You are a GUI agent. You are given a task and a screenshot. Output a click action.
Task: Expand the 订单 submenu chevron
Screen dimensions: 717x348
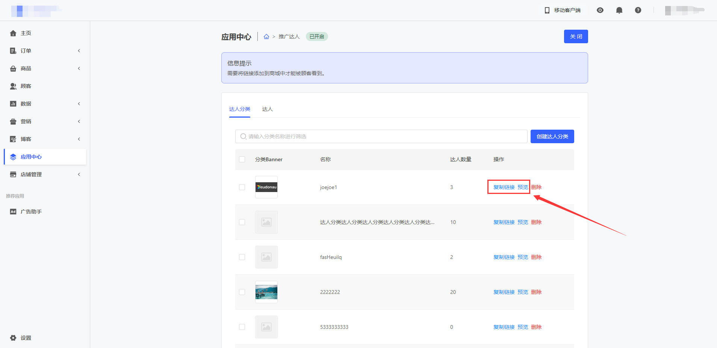(79, 51)
